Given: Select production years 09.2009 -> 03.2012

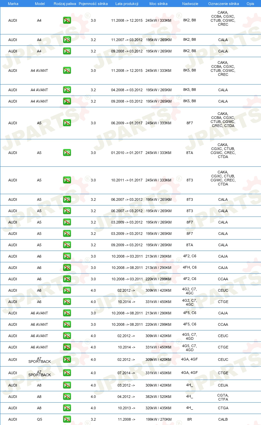Looking at the screenshot, I should (127, 245).
